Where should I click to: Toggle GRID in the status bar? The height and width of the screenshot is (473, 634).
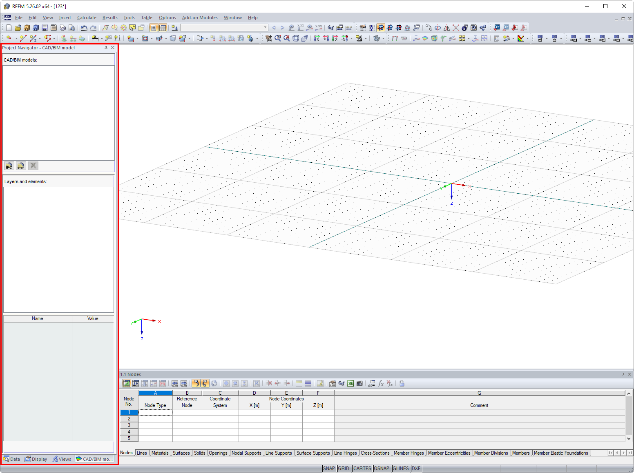[344, 468]
